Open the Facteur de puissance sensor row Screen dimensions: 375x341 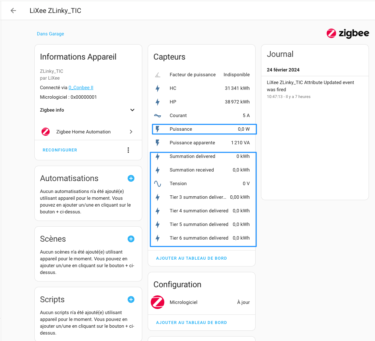point(202,75)
